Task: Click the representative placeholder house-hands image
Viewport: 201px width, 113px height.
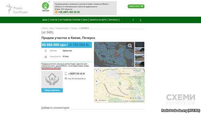Action: (52, 79)
